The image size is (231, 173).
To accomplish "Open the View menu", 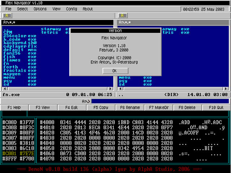I will [x=56, y=9].
